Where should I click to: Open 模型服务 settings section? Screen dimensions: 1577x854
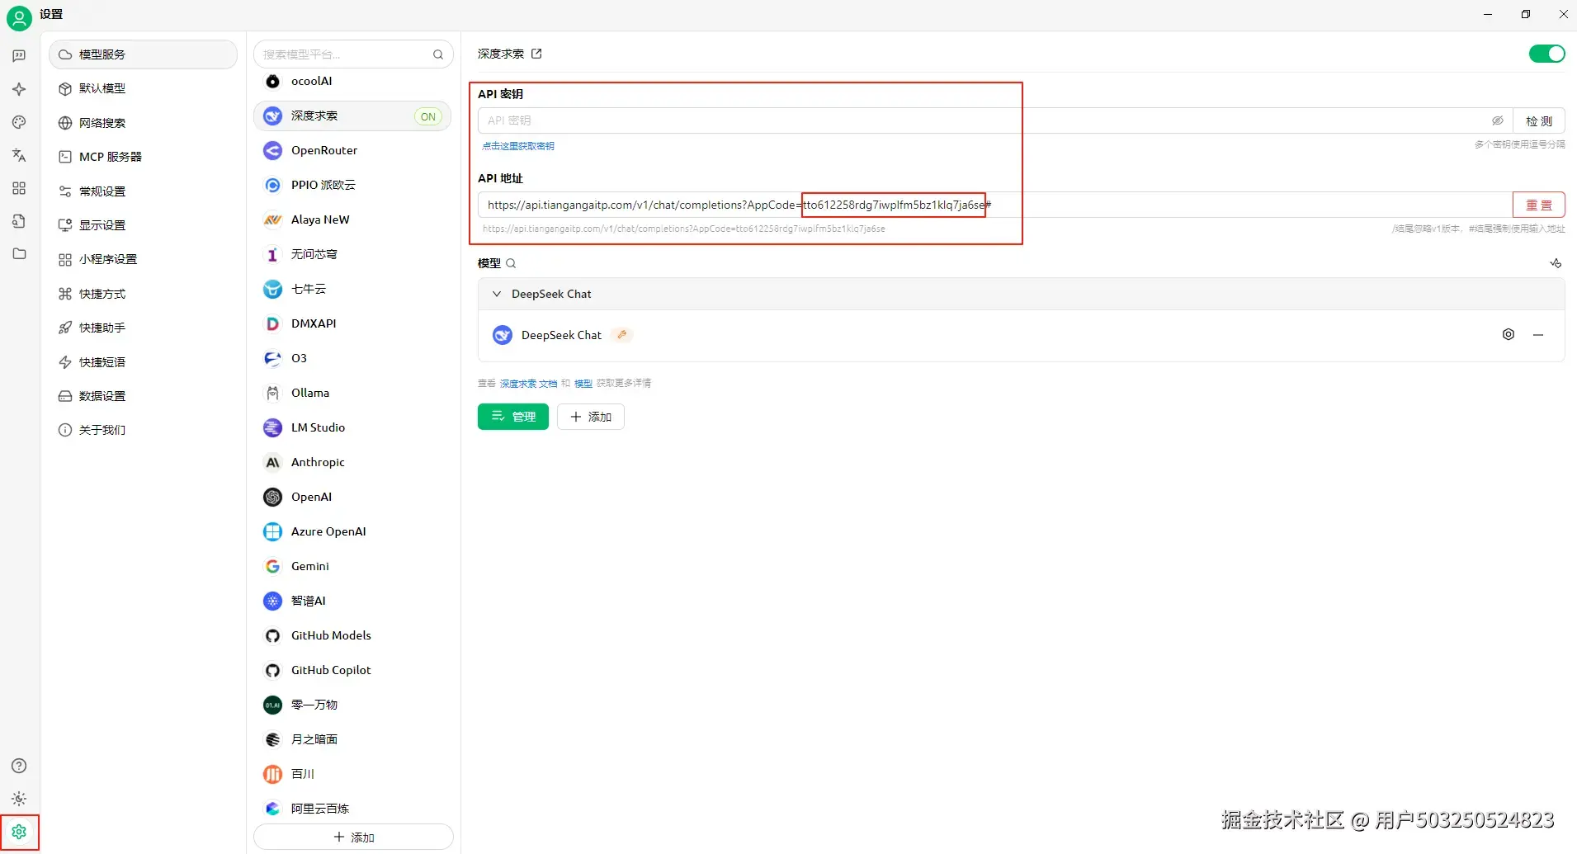[x=144, y=54]
